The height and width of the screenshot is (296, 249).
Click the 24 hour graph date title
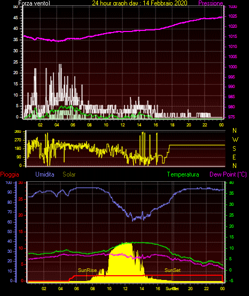click(139, 3)
